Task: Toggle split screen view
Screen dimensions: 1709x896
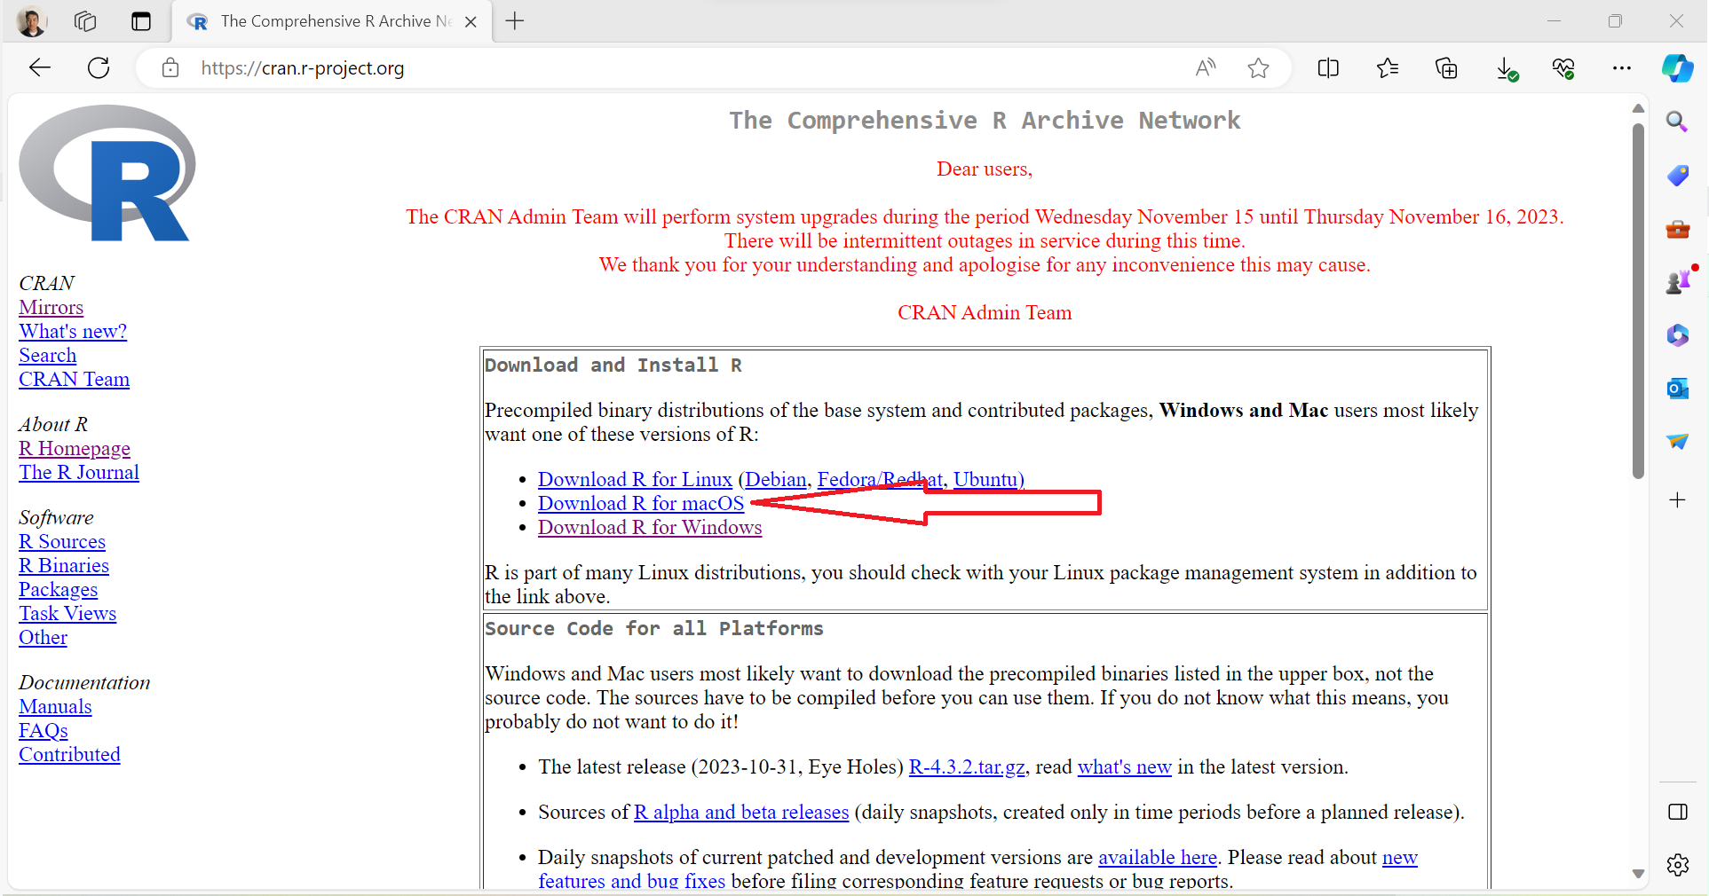Action: pyautogui.click(x=1328, y=68)
